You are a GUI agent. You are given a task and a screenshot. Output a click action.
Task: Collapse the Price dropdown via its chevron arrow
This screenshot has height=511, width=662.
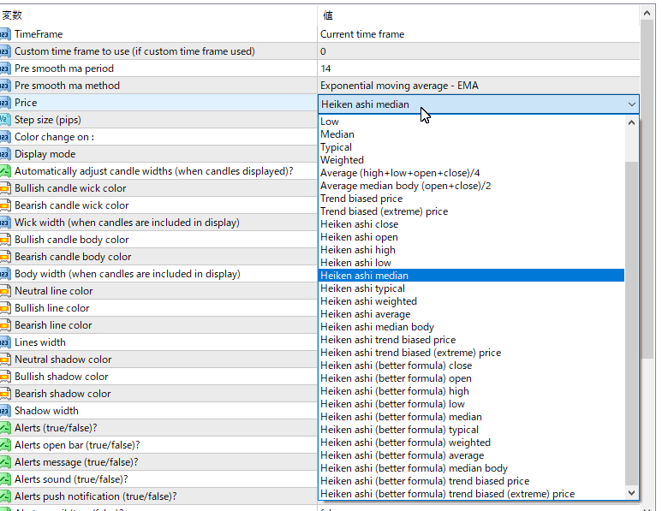click(x=632, y=104)
